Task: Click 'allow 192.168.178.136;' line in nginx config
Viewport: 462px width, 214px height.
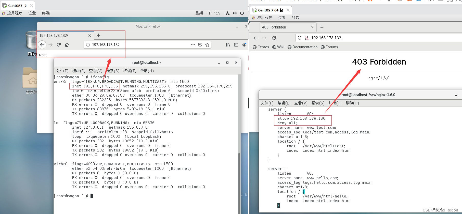Action: tap(302, 118)
